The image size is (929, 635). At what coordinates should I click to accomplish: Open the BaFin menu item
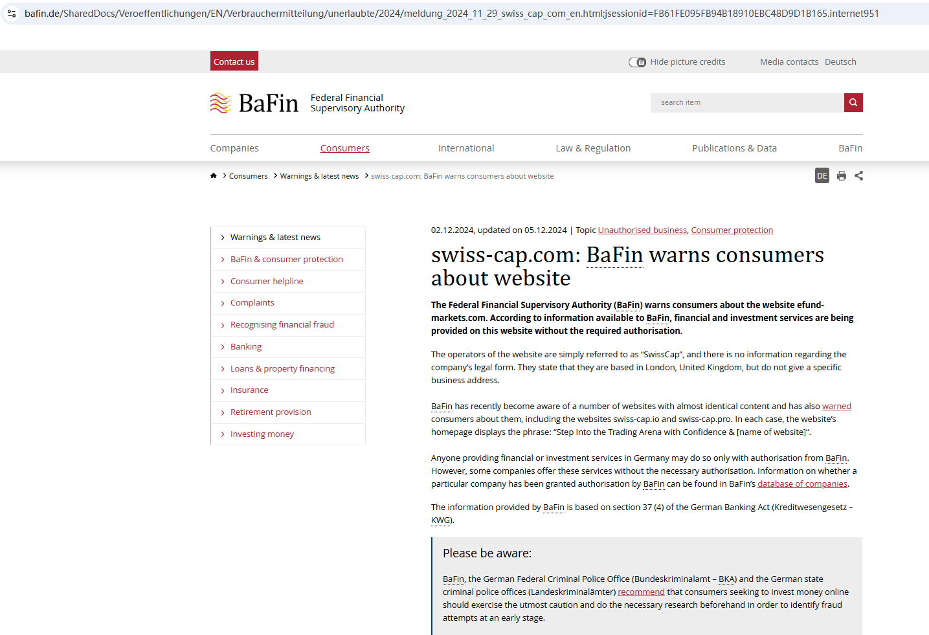point(851,148)
